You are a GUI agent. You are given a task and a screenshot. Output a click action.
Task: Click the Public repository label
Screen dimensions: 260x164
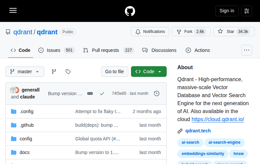68,32
